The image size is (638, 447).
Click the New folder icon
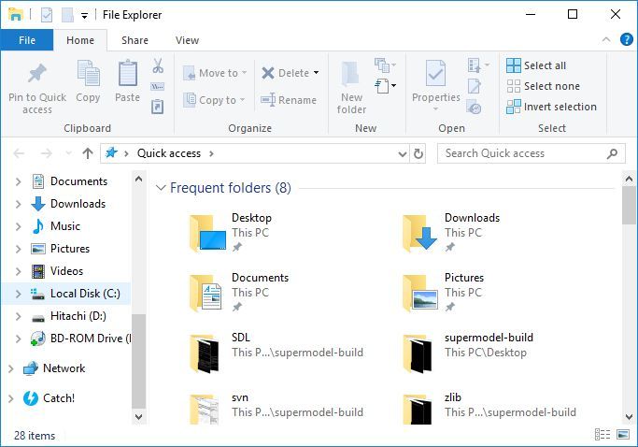(350, 74)
